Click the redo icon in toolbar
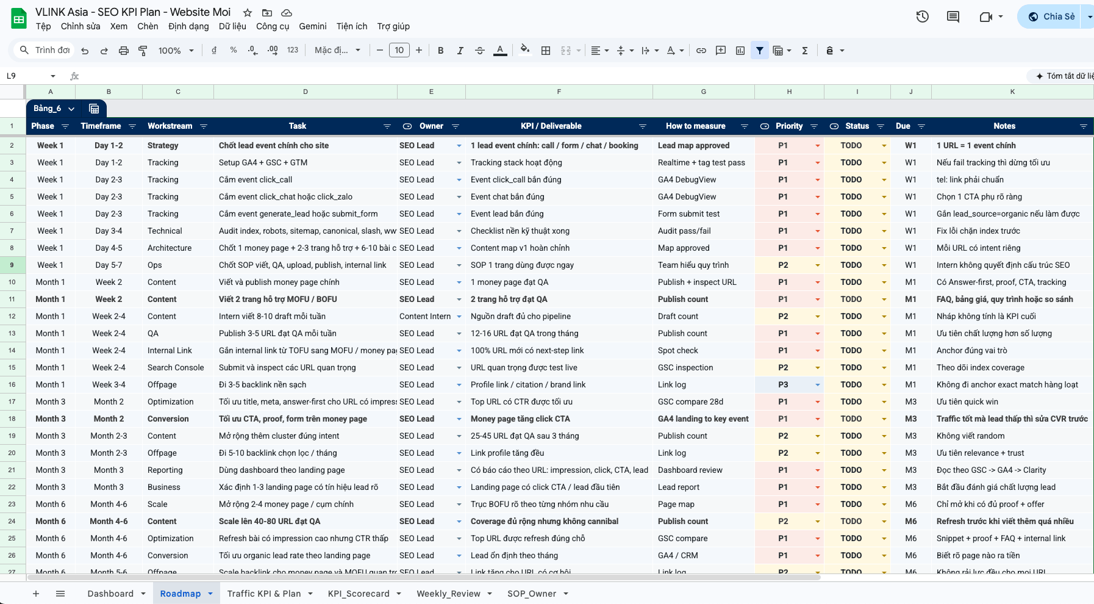The image size is (1094, 604). pos(104,51)
